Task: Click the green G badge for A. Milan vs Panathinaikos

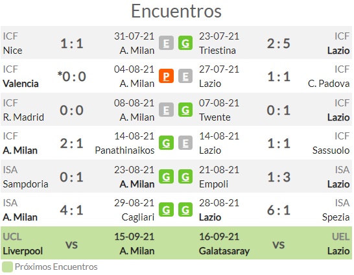Action: (166, 143)
